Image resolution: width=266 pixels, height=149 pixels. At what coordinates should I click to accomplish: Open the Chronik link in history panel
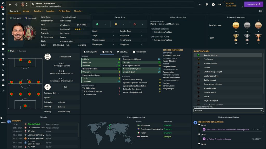(16, 121)
